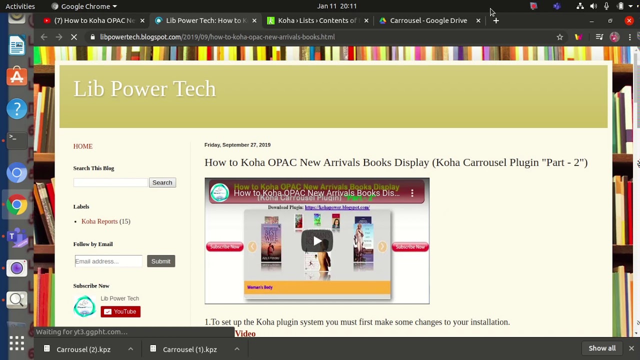The height and width of the screenshot is (360, 640).
Task: Open the Chrome profile avatar
Action: point(614,37)
